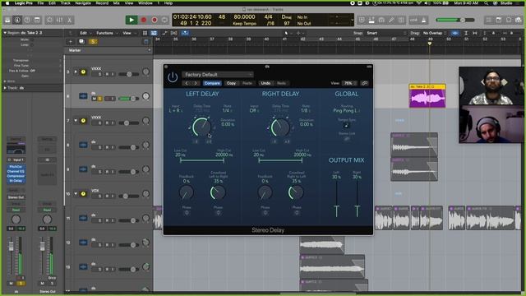Toggle the highlighted waveform zoom button
The image size is (526, 296).
(454, 33)
